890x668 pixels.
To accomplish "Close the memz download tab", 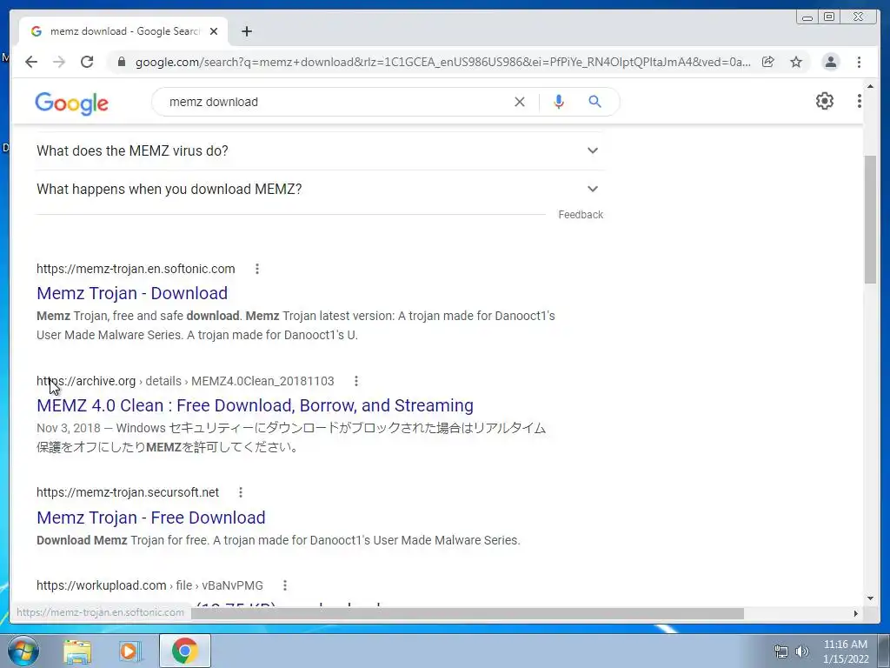I will coord(214,31).
